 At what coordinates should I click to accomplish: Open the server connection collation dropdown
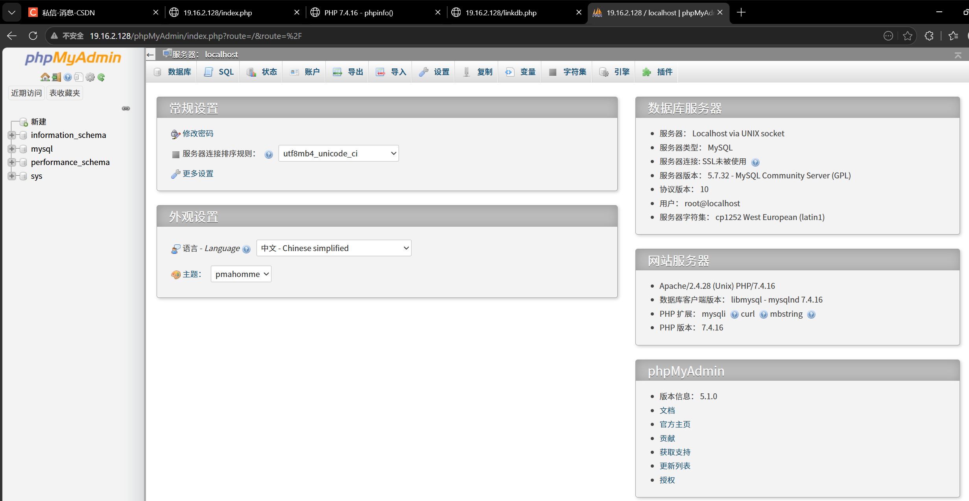pyautogui.click(x=338, y=153)
